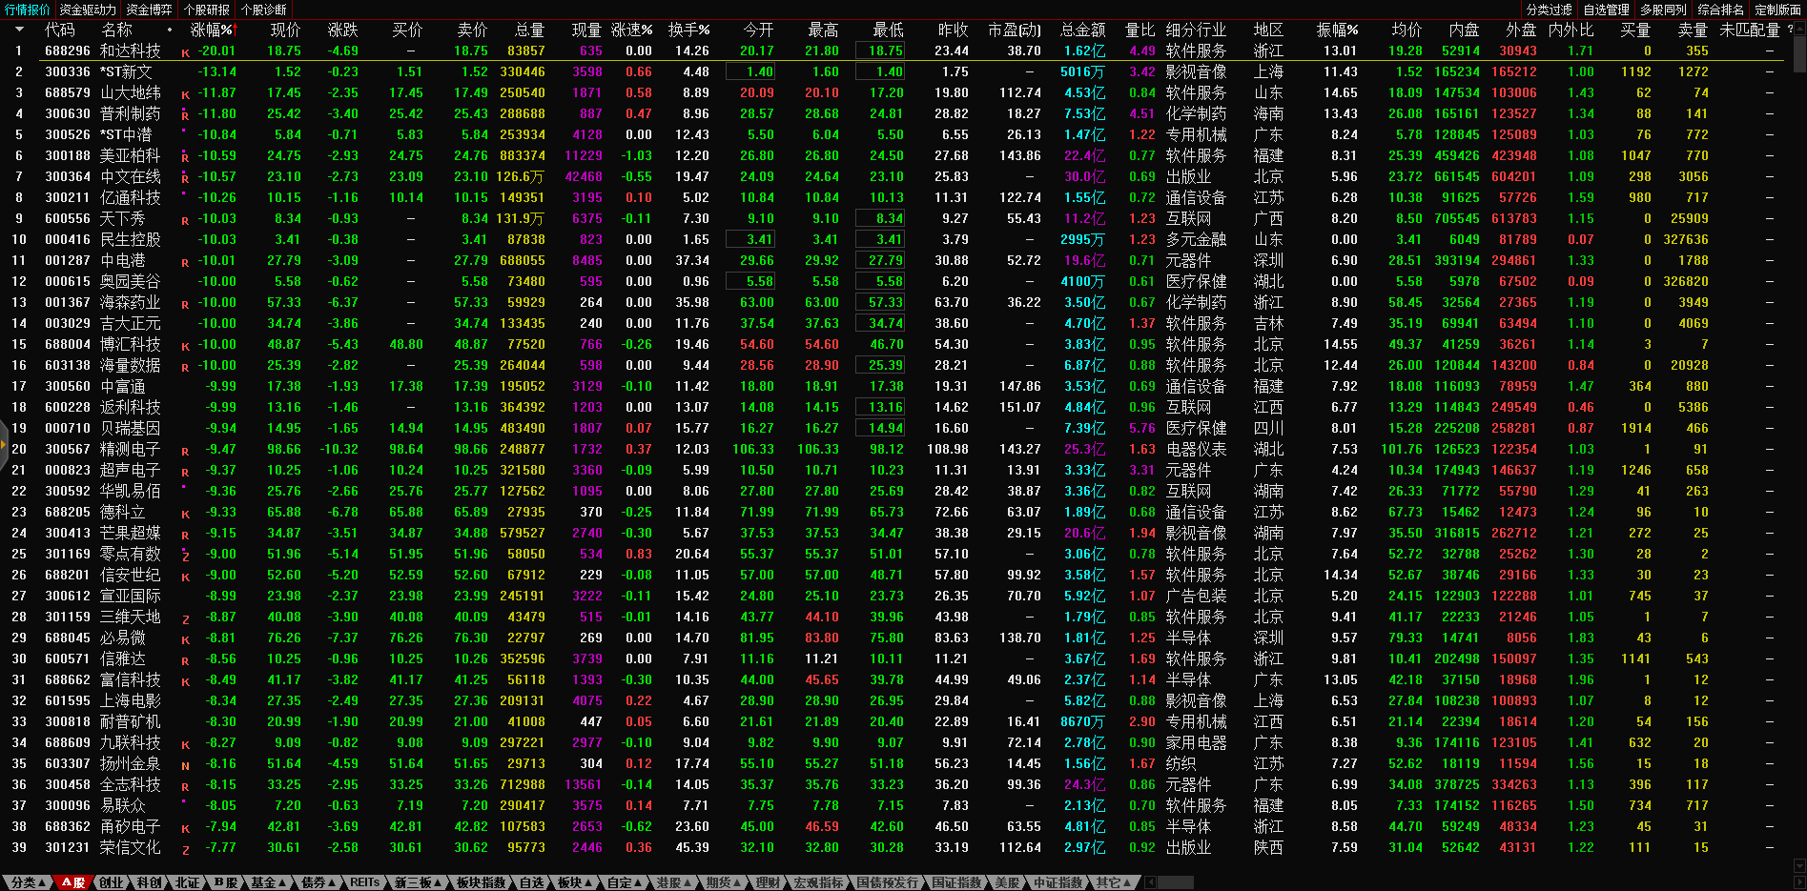This screenshot has width=1807, height=891.
Task: Click the K marker beside 和达科技
Action: tap(185, 53)
